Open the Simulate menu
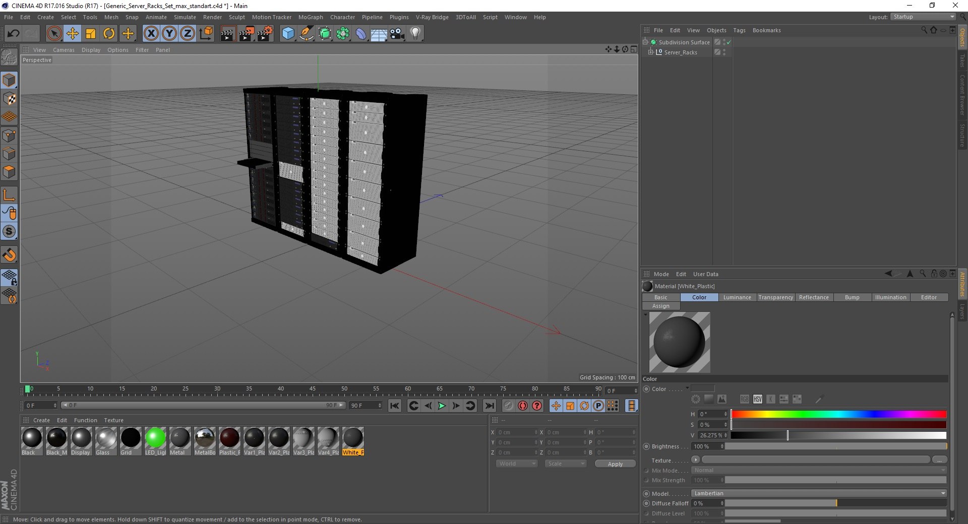 click(185, 17)
